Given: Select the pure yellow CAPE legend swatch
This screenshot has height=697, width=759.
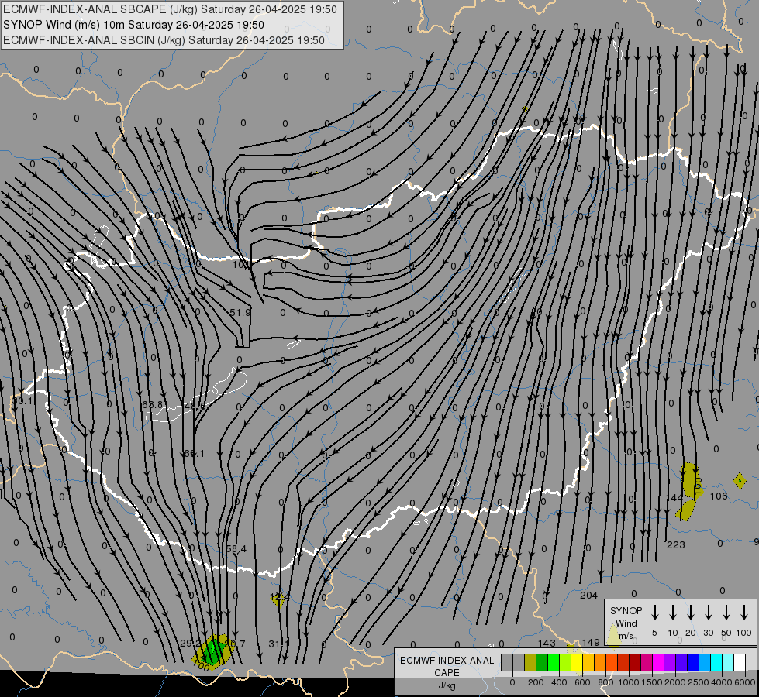Looking at the screenshot, I should click(577, 663).
